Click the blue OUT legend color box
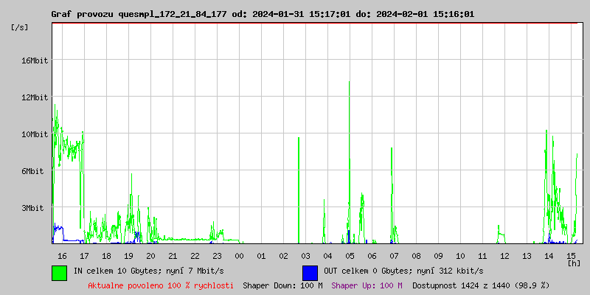The image size is (590, 295). tap(310, 272)
